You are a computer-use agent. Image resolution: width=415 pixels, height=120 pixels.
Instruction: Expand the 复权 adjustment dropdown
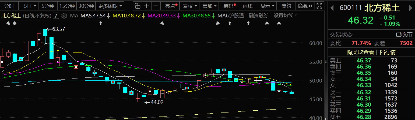[x=190, y=6]
